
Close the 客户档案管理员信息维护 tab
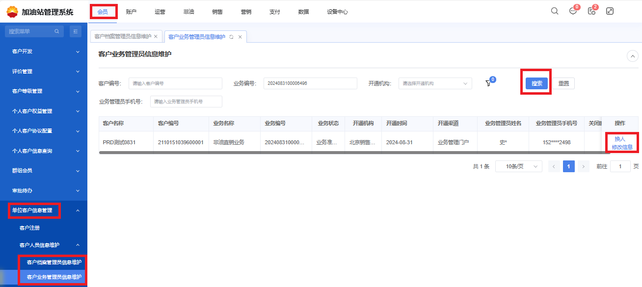click(x=156, y=36)
